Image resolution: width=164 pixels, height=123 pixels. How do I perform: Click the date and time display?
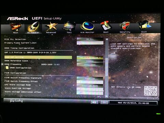pyautogui.click(x=133, y=103)
